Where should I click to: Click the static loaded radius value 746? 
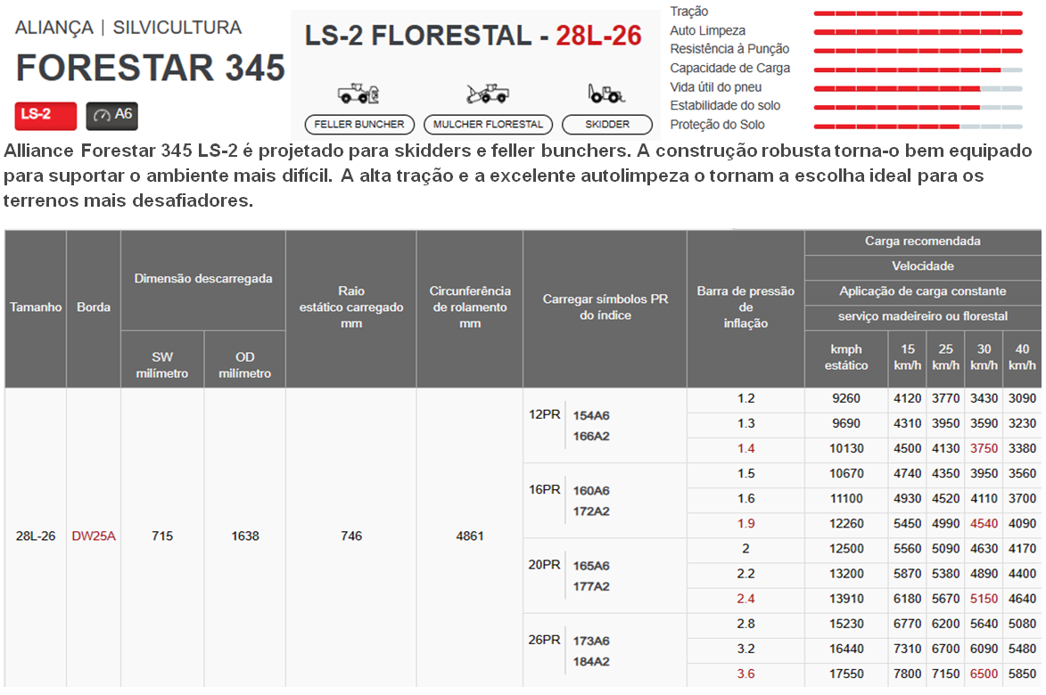pos(351,536)
